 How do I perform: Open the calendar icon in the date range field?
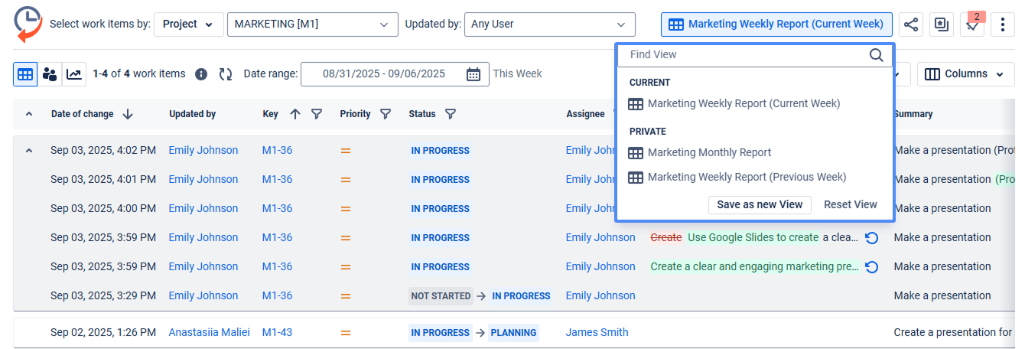[x=473, y=74]
